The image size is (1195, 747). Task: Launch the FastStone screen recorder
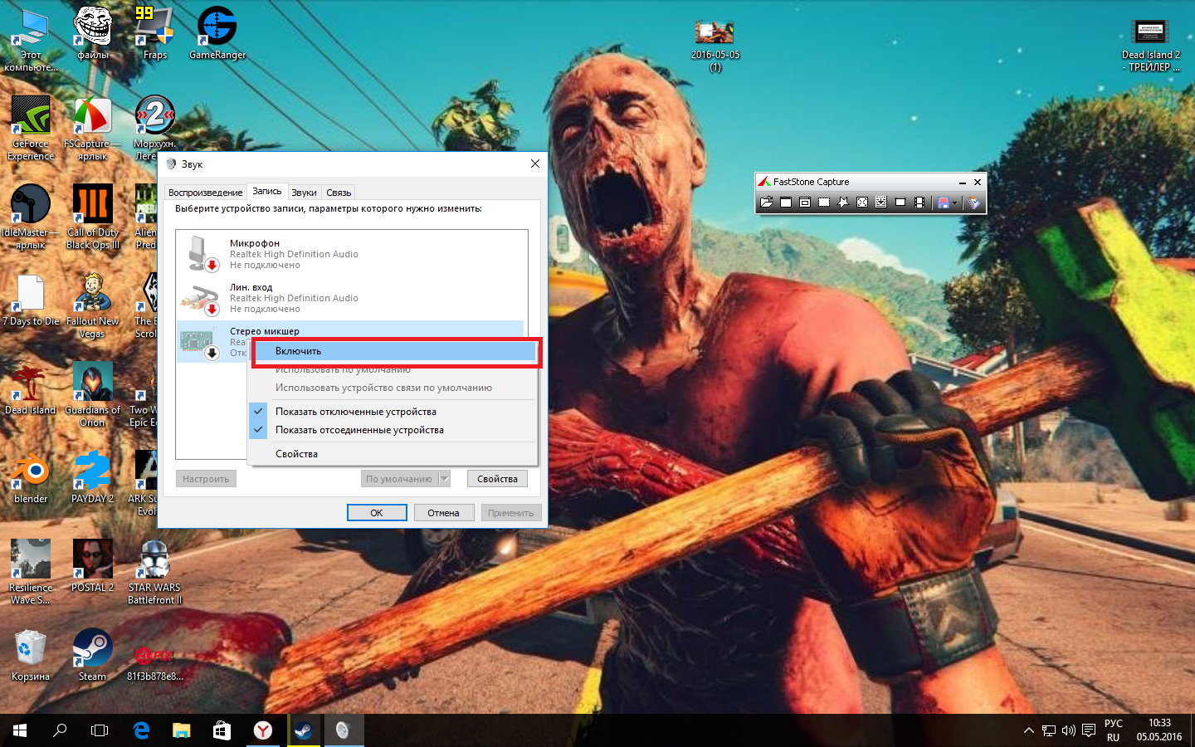click(x=919, y=203)
